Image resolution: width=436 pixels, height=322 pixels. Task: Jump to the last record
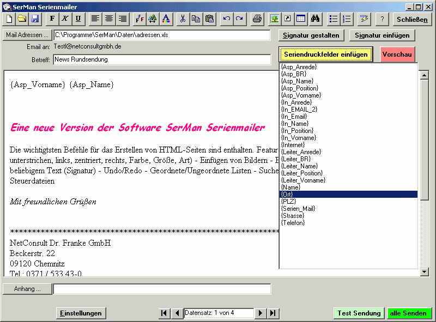[x=273, y=313]
